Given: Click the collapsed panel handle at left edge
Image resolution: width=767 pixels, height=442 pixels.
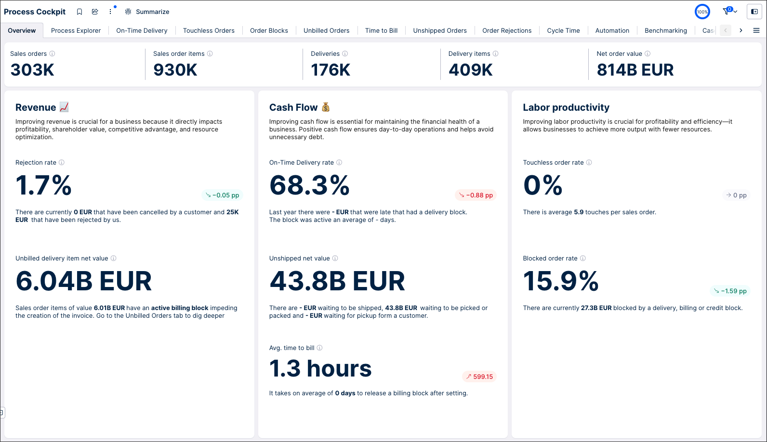Looking at the screenshot, I should click(x=2, y=413).
